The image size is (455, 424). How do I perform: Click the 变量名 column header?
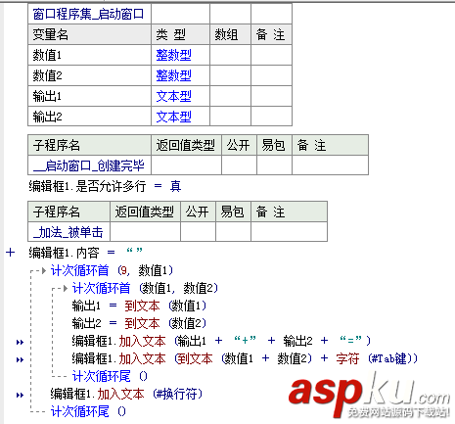pyautogui.click(x=89, y=34)
